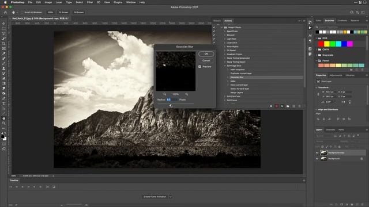Open the Character panel icon in dock
The width and height of the screenshot is (369, 207).
point(310,35)
